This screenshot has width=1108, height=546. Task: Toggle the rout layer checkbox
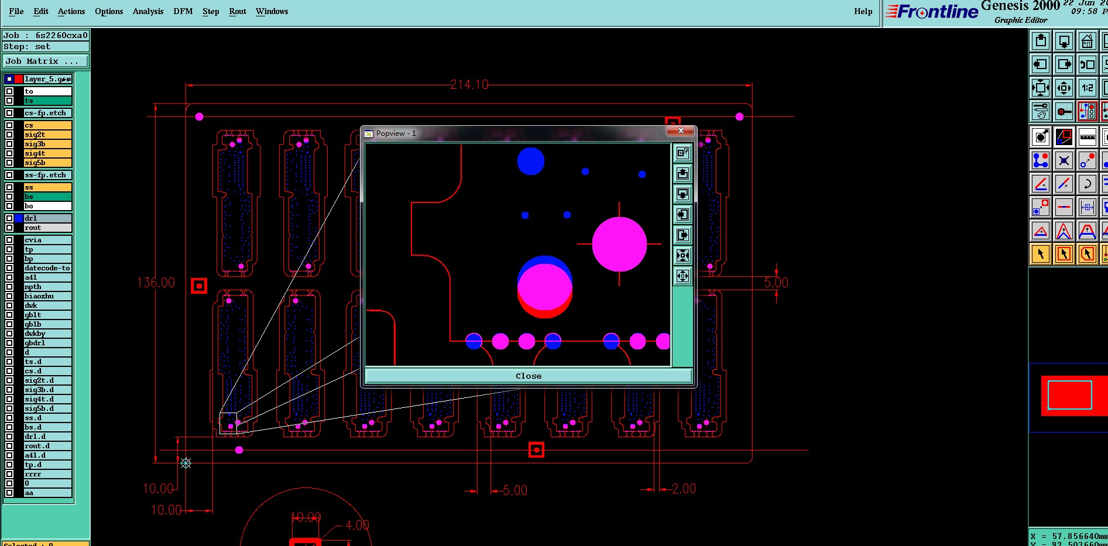9,228
